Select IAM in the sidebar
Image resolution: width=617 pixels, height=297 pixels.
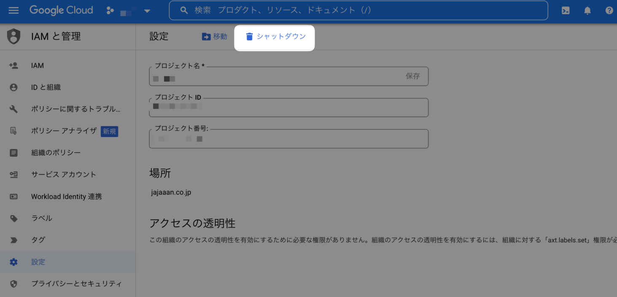pos(38,66)
